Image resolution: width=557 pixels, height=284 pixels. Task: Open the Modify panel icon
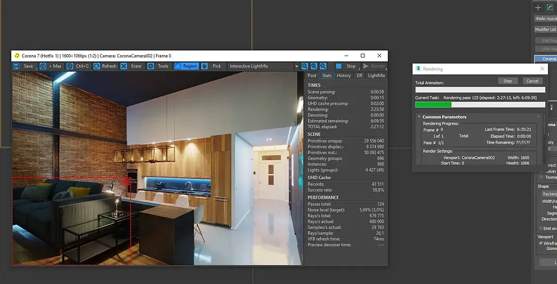click(x=550, y=8)
